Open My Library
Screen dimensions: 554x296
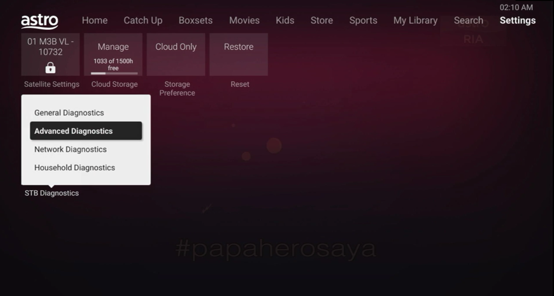(415, 20)
